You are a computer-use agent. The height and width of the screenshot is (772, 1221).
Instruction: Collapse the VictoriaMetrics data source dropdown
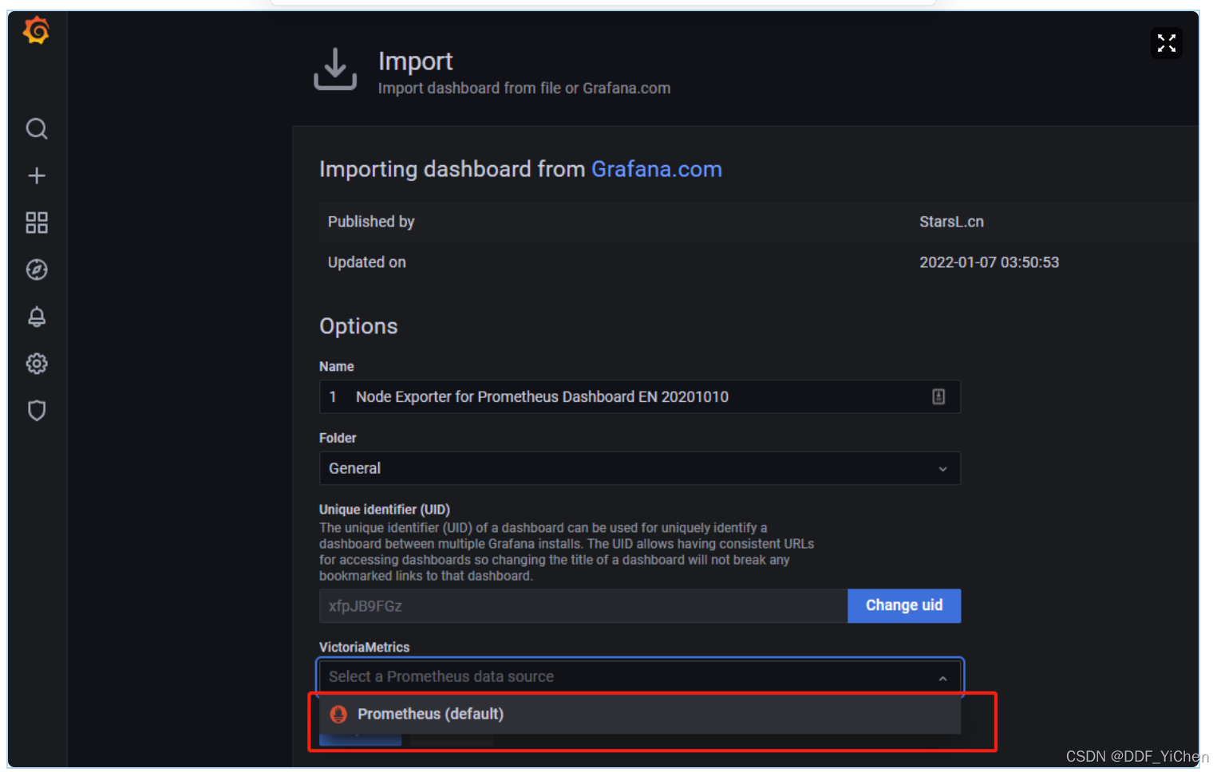(x=942, y=678)
